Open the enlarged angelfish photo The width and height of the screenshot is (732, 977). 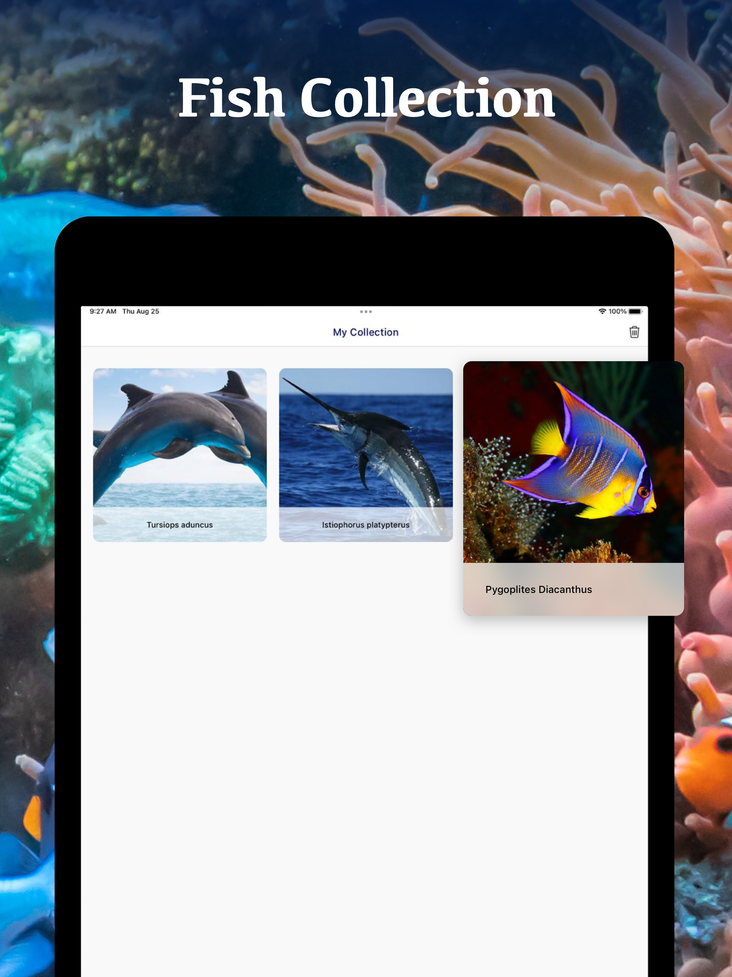pyautogui.click(x=573, y=462)
